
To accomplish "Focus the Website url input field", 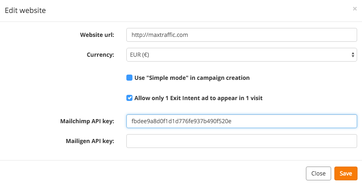I will pyautogui.click(x=241, y=35).
